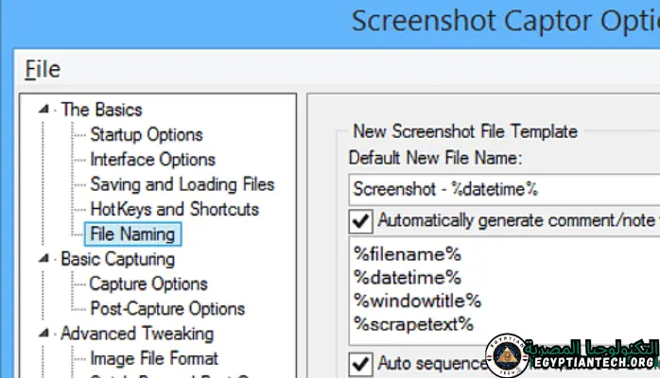Image resolution: width=660 pixels, height=378 pixels.
Task: Collapse the Advanced Tweaking section arrow
Action: pyautogui.click(x=43, y=334)
